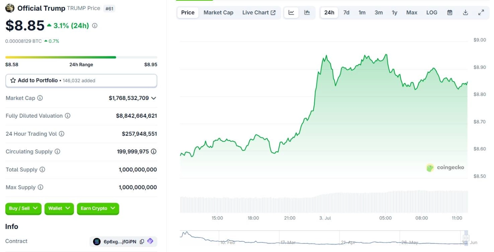The image size is (494, 252).
Task: Click Max Supply info icon
Action: pos(40,187)
